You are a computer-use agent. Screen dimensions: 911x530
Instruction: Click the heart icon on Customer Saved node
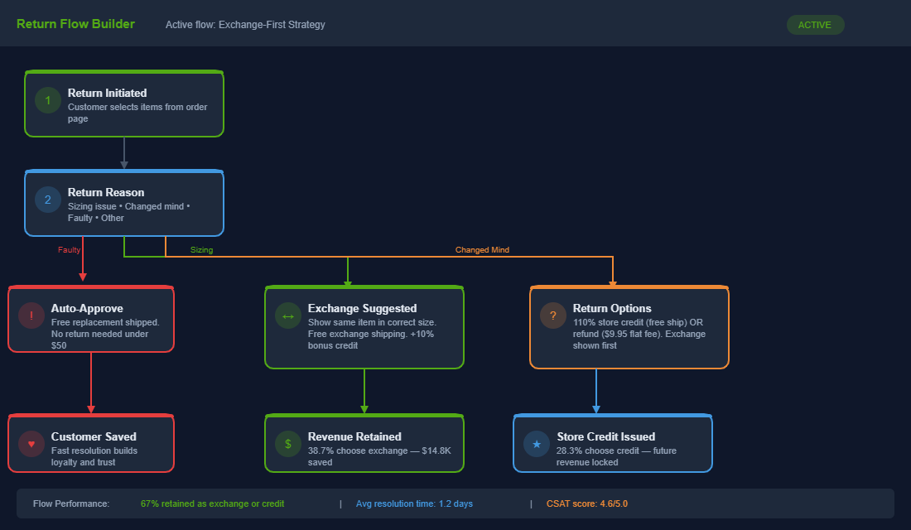coord(31,444)
